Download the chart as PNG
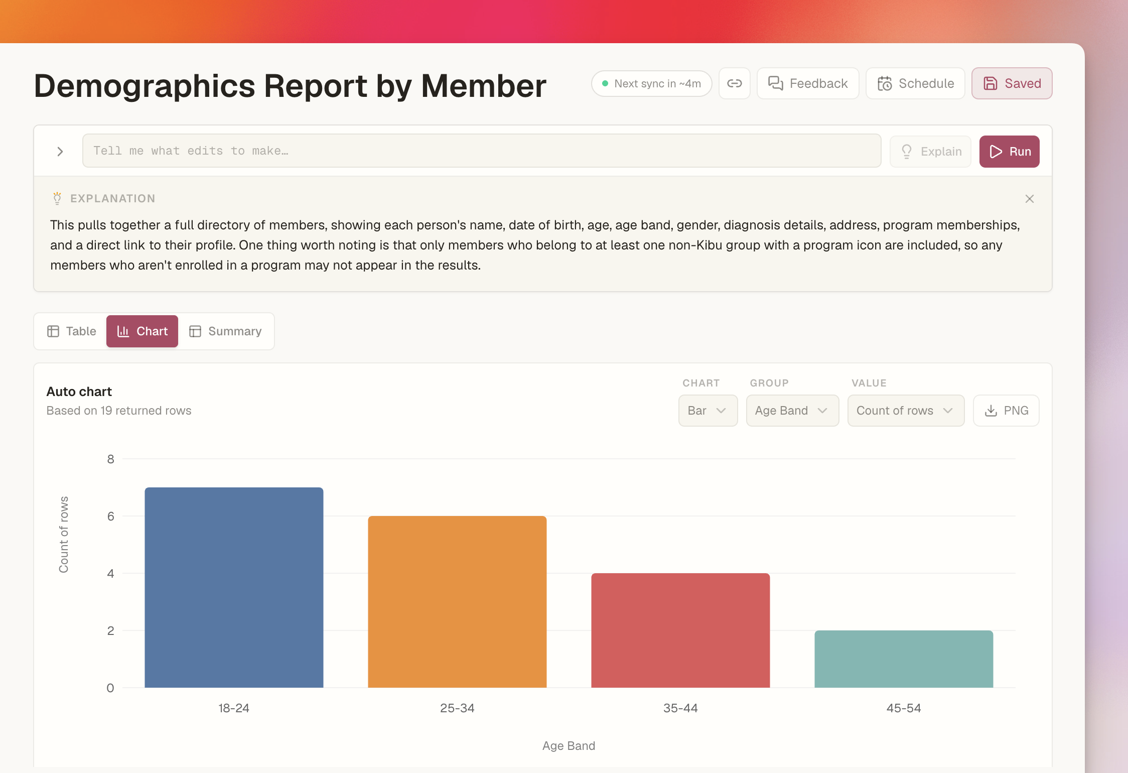Screen dimensions: 1128x773 [1006, 411]
